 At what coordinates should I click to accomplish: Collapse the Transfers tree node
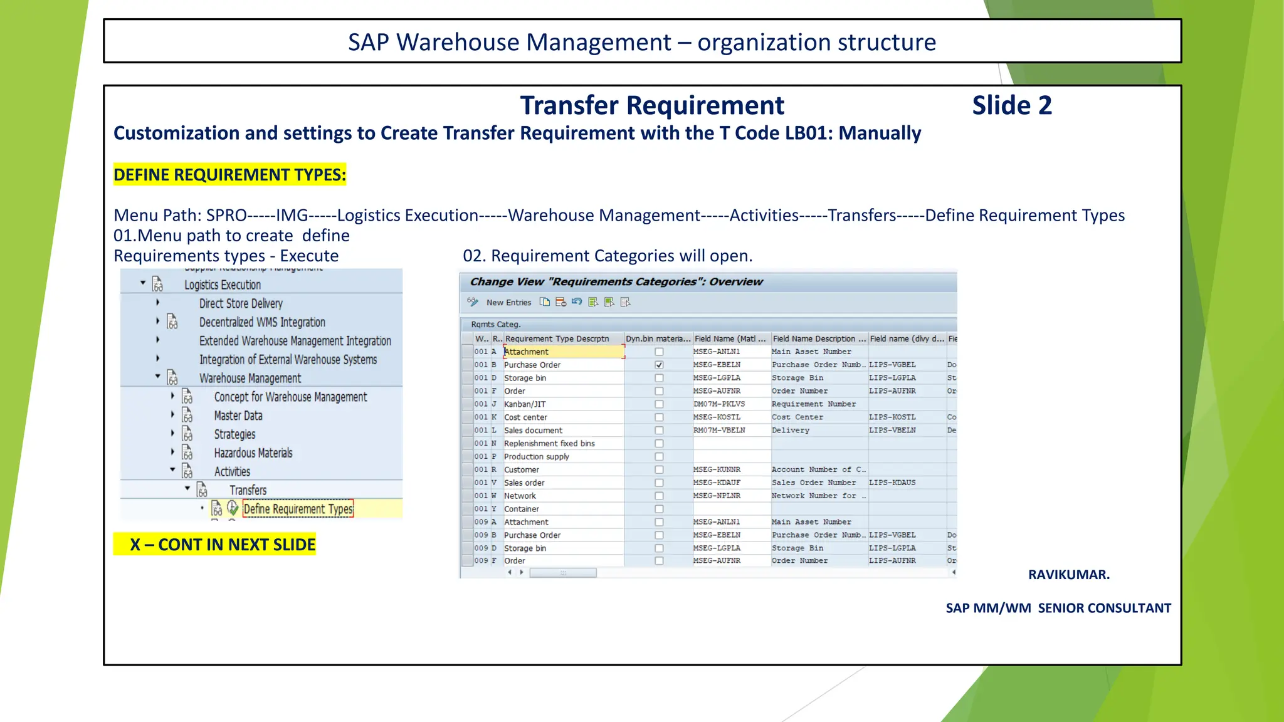pyautogui.click(x=187, y=488)
